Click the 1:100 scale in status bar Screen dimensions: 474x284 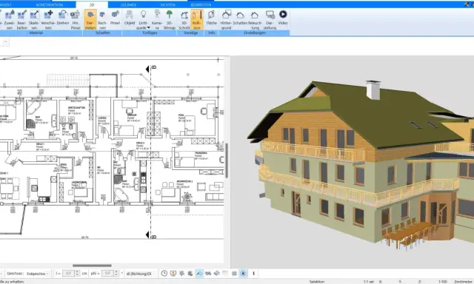(x=443, y=282)
